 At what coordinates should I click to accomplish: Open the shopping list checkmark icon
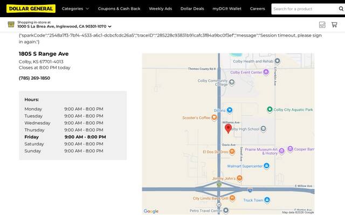click(x=322, y=25)
